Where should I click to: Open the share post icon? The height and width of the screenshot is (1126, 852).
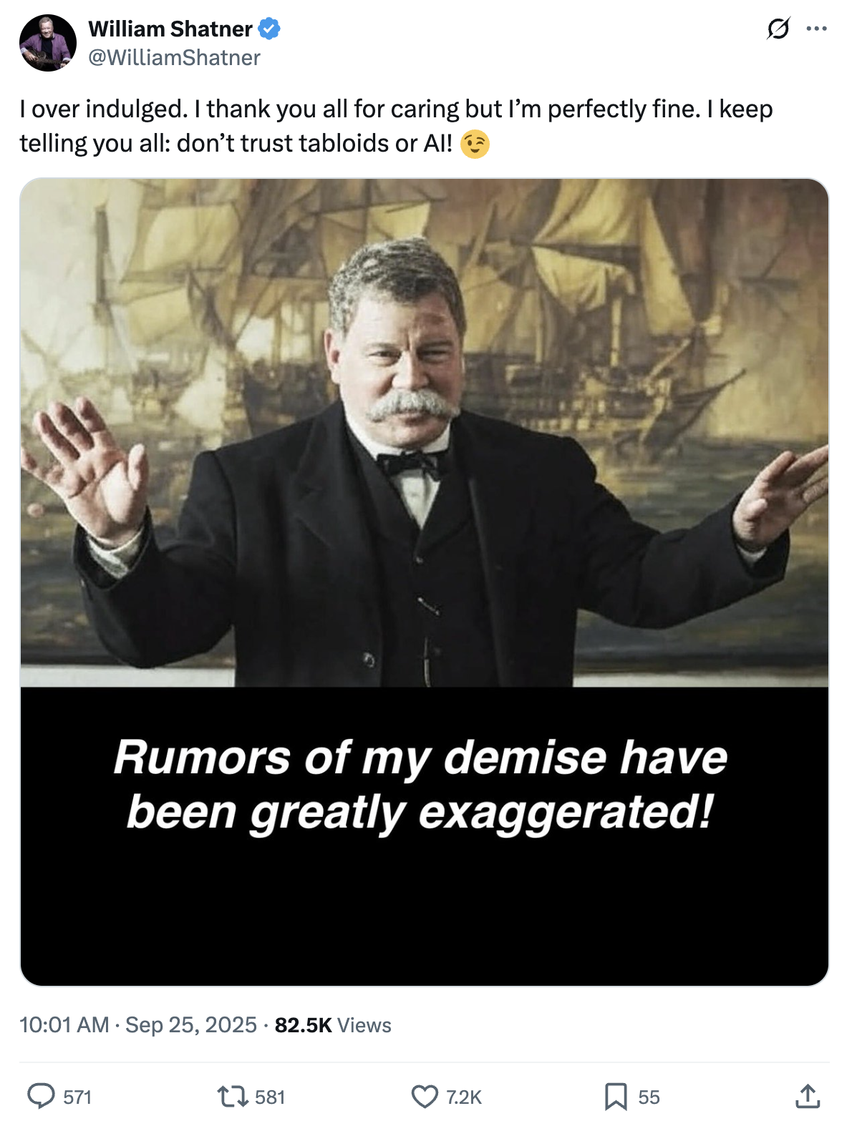[808, 1096]
